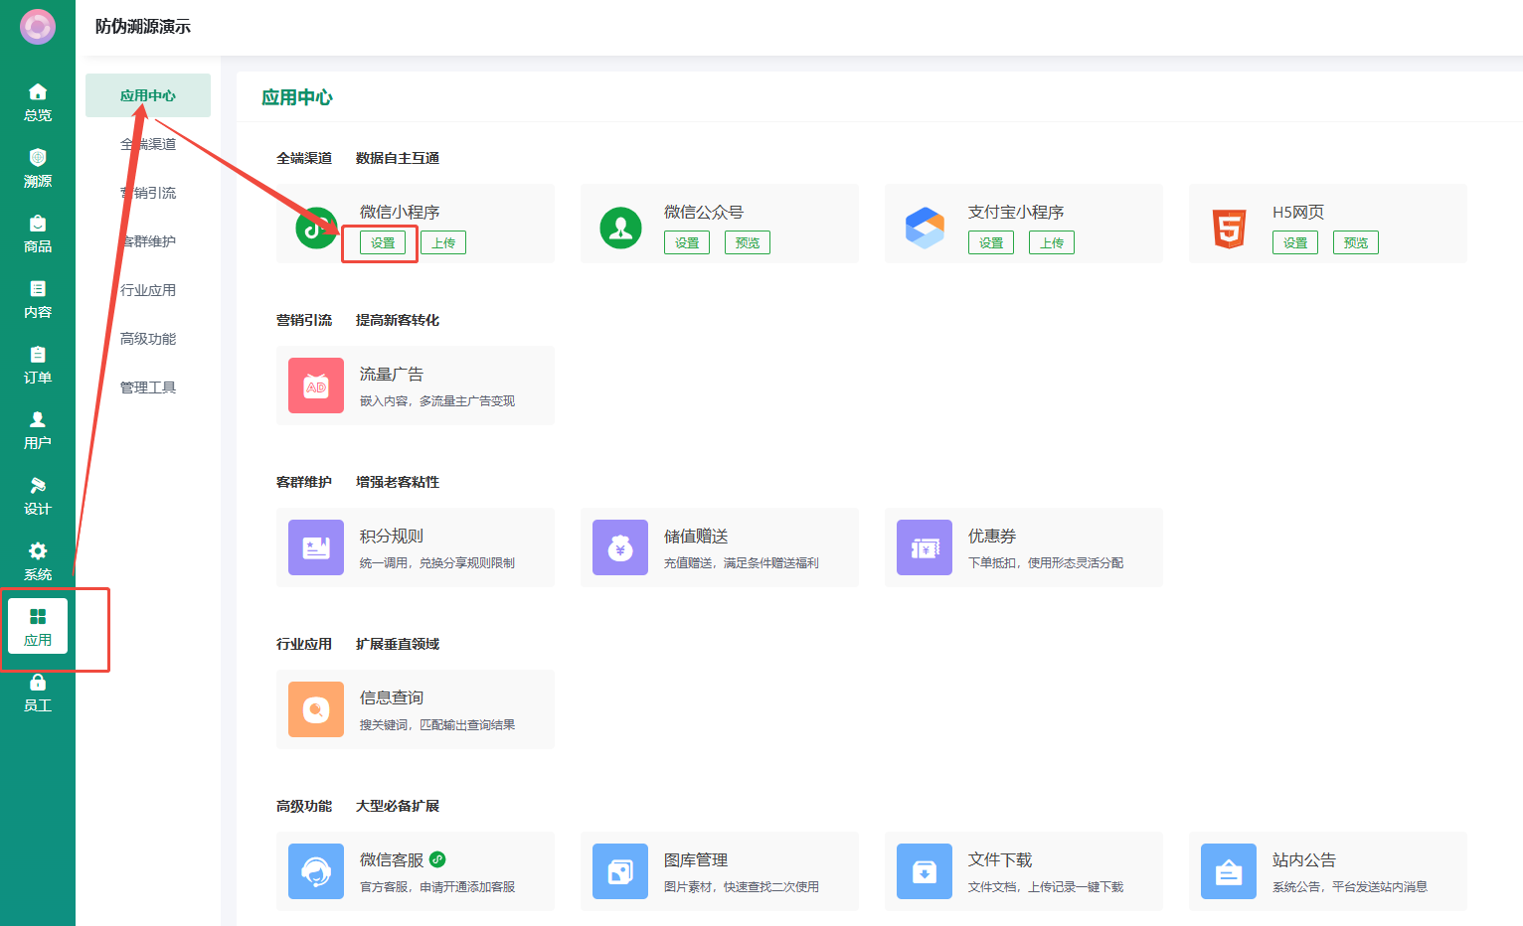Select the 订单 clipboard icon in sidebar
Viewport: 1523px width, 926px height.
point(38,355)
